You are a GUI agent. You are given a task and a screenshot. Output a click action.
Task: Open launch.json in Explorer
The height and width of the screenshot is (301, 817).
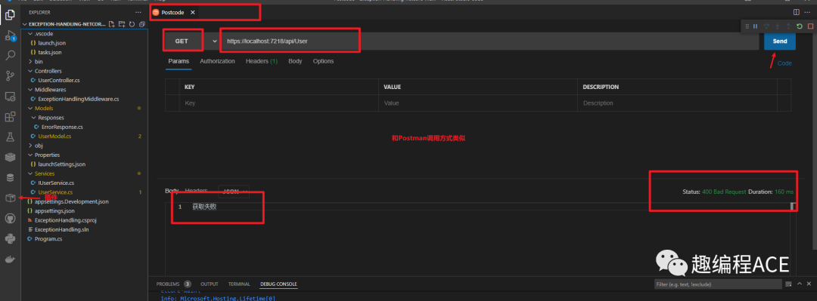click(51, 43)
